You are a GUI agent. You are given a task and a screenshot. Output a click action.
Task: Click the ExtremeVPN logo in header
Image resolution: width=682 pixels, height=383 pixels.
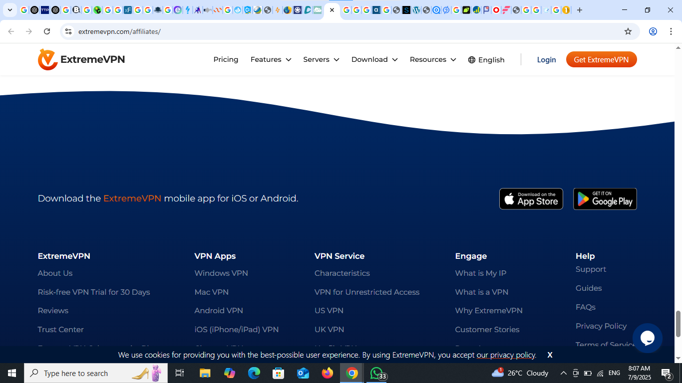coord(81,59)
